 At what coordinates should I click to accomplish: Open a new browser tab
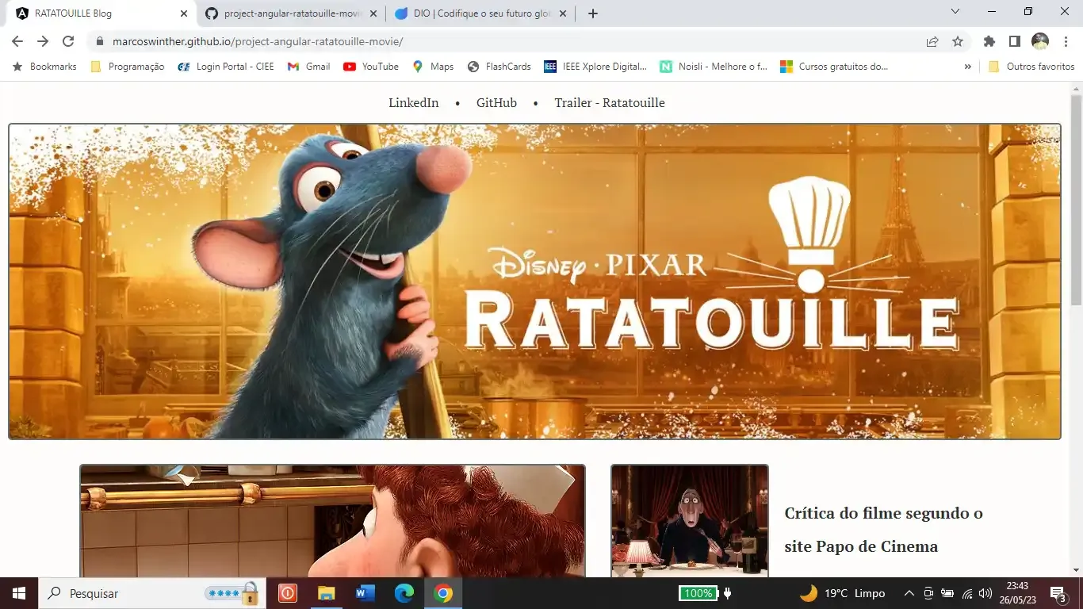point(593,13)
